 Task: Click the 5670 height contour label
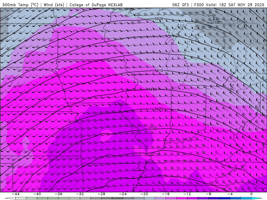pyautogui.click(x=159, y=109)
